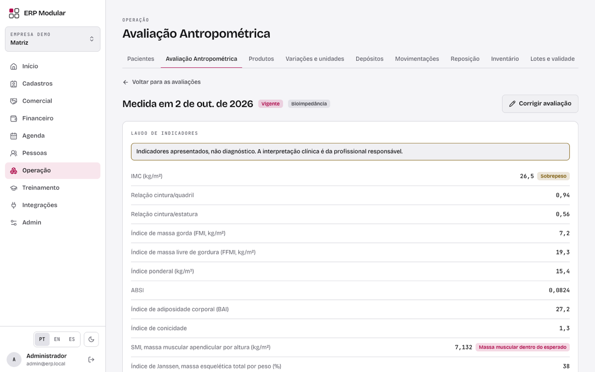Click the Pessoas people icon

coord(14,153)
